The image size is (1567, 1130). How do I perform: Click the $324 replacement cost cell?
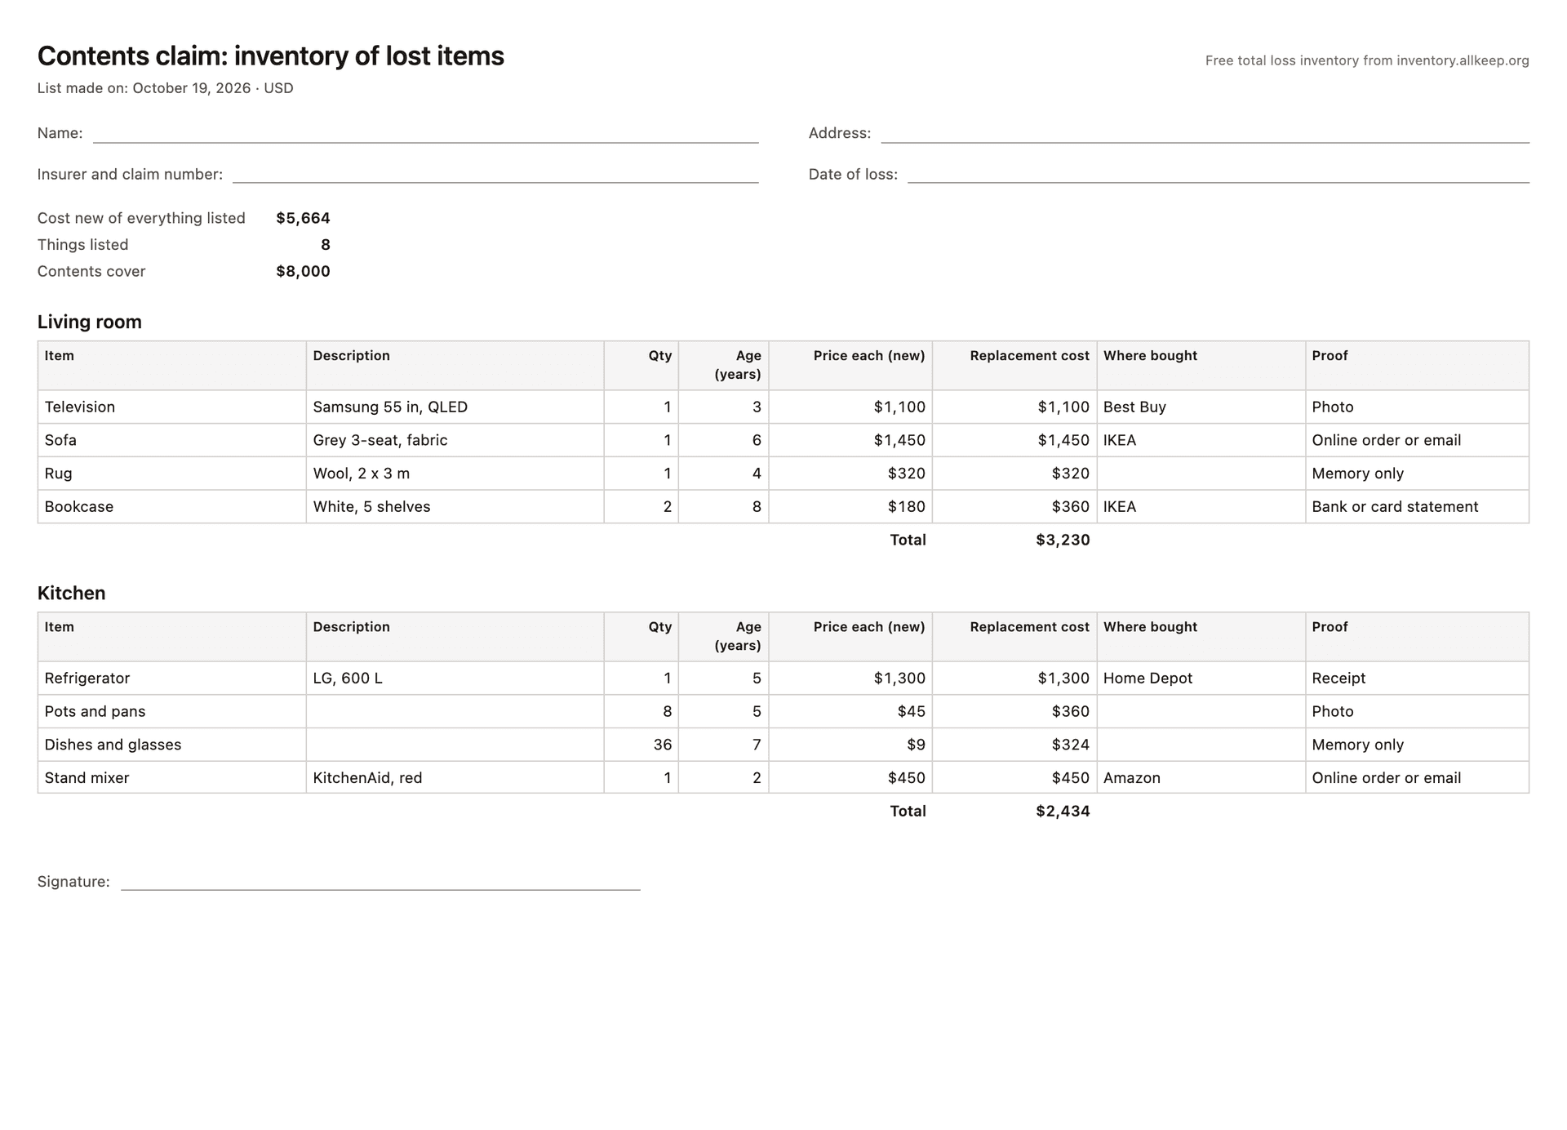1014,745
